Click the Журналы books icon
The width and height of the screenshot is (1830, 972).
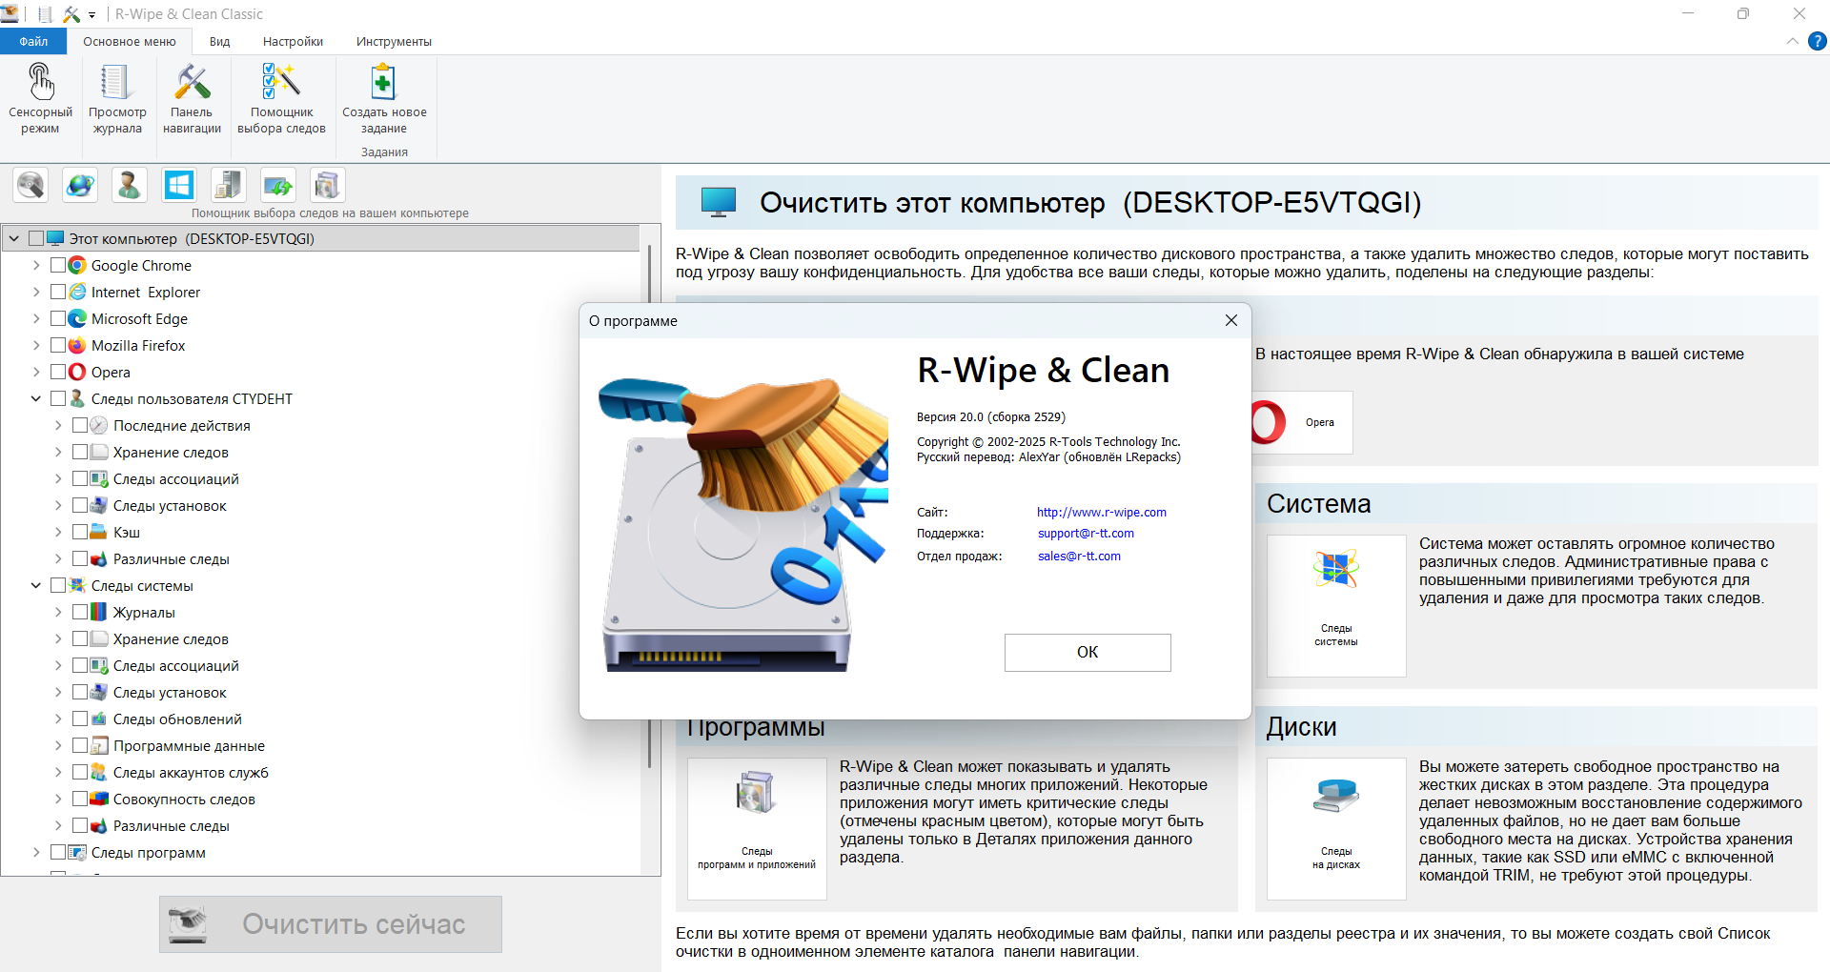click(x=99, y=612)
